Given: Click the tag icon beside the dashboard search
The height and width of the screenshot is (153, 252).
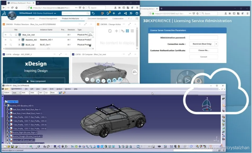Looking at the screenshot, I should [93, 13].
